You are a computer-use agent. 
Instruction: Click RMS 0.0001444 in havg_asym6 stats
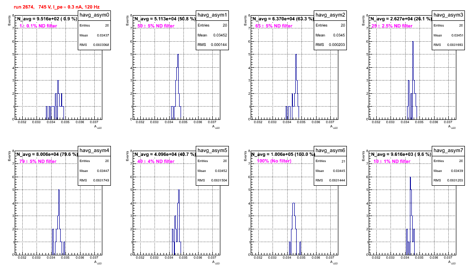(330, 181)
